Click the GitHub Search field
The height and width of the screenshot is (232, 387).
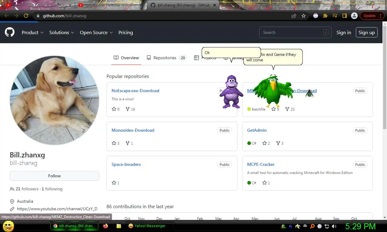click(295, 32)
